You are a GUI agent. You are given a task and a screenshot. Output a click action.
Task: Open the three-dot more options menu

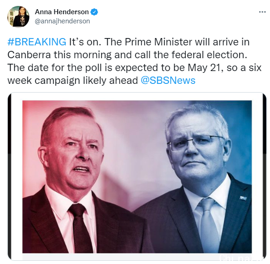pyautogui.click(x=262, y=12)
